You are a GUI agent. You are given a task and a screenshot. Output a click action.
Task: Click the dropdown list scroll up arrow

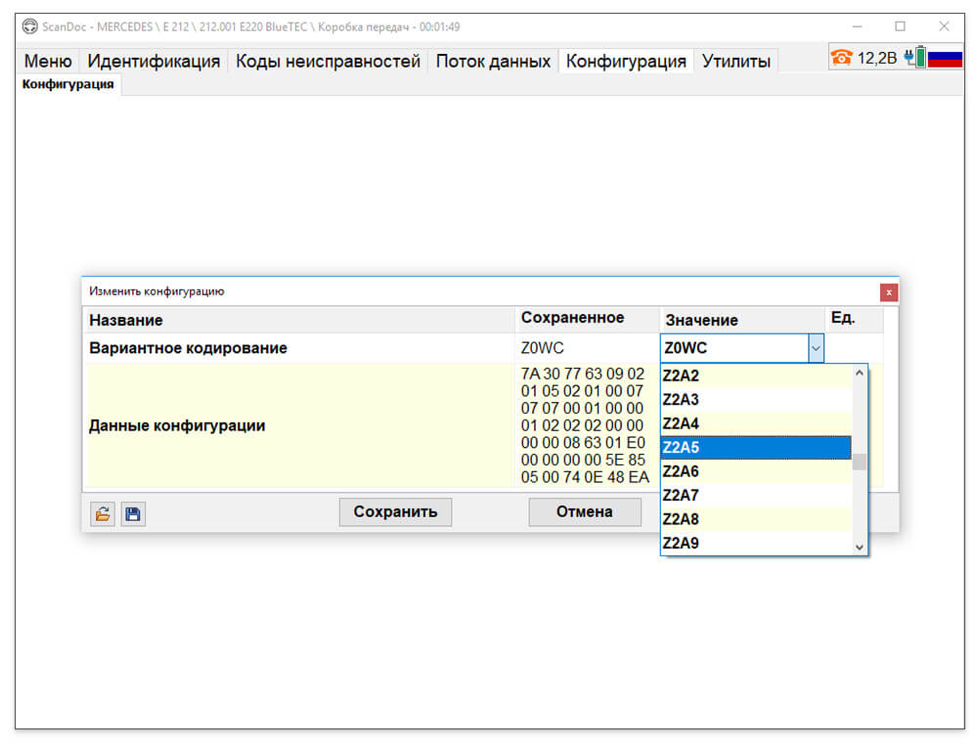pyautogui.click(x=860, y=373)
